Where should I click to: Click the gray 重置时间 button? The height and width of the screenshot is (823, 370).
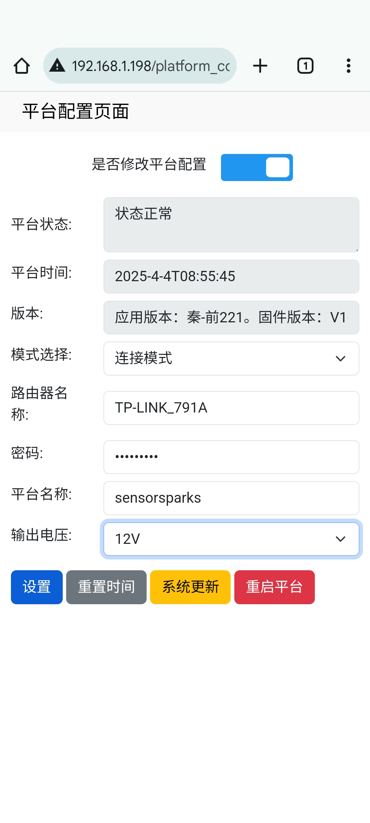pos(106,587)
